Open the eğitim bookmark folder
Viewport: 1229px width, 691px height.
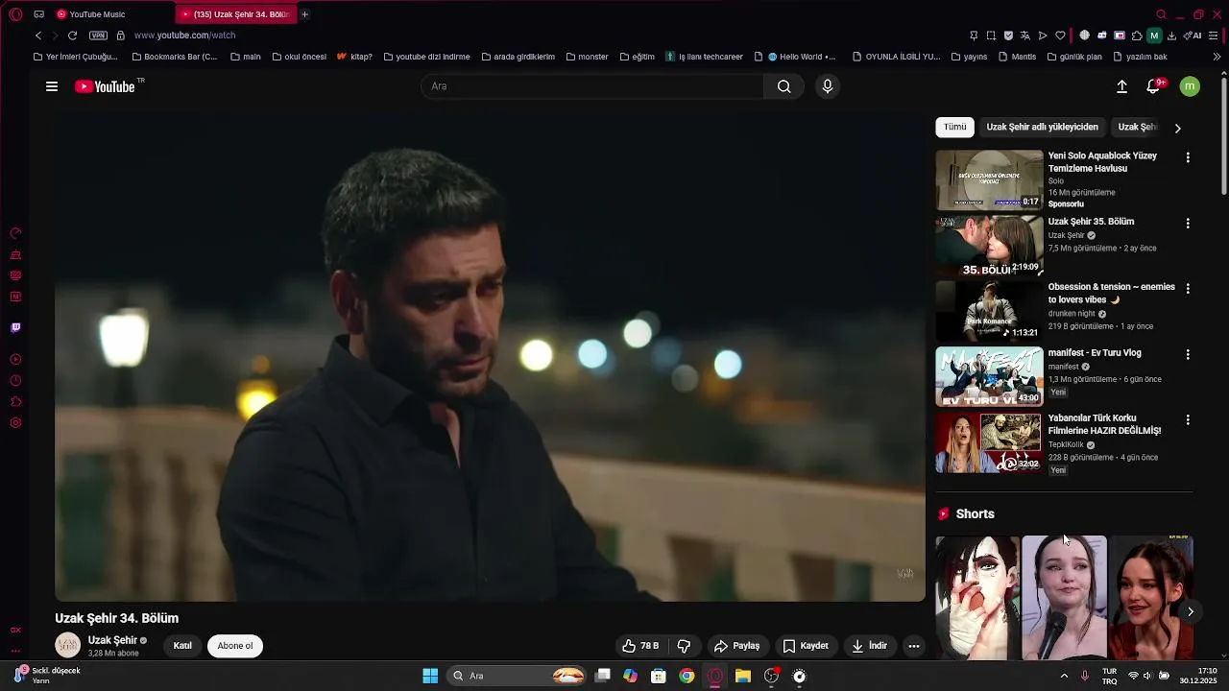pos(637,57)
